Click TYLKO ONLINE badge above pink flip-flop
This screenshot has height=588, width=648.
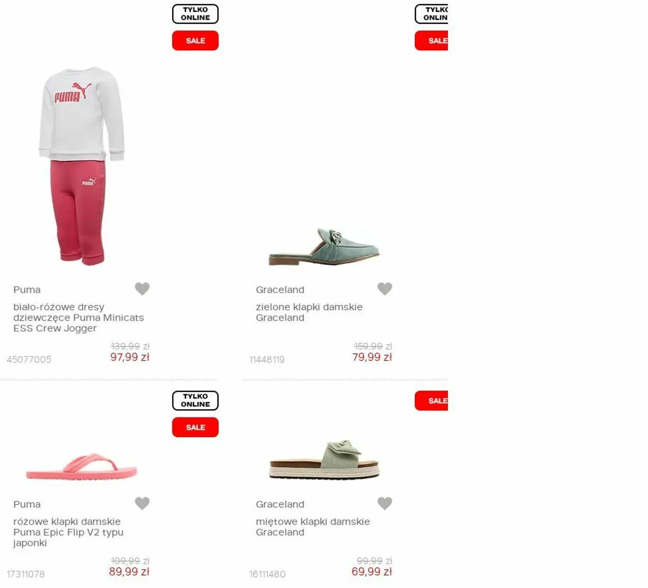click(195, 400)
